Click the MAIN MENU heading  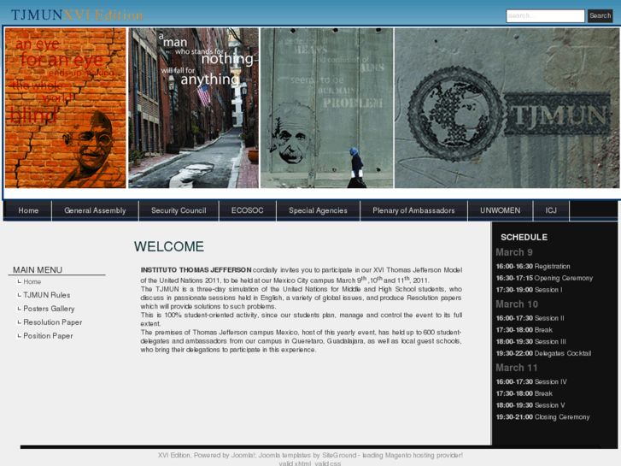pyautogui.click(x=38, y=269)
